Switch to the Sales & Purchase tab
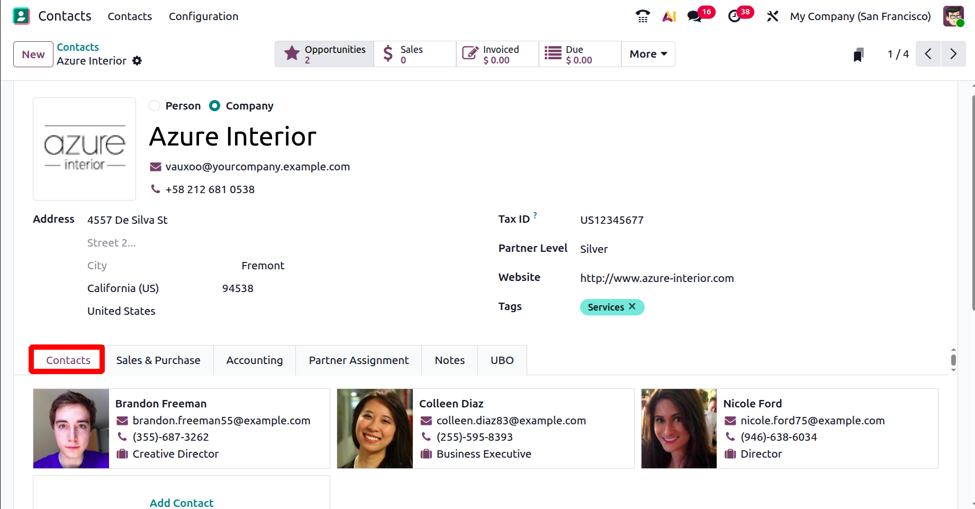 (x=158, y=360)
